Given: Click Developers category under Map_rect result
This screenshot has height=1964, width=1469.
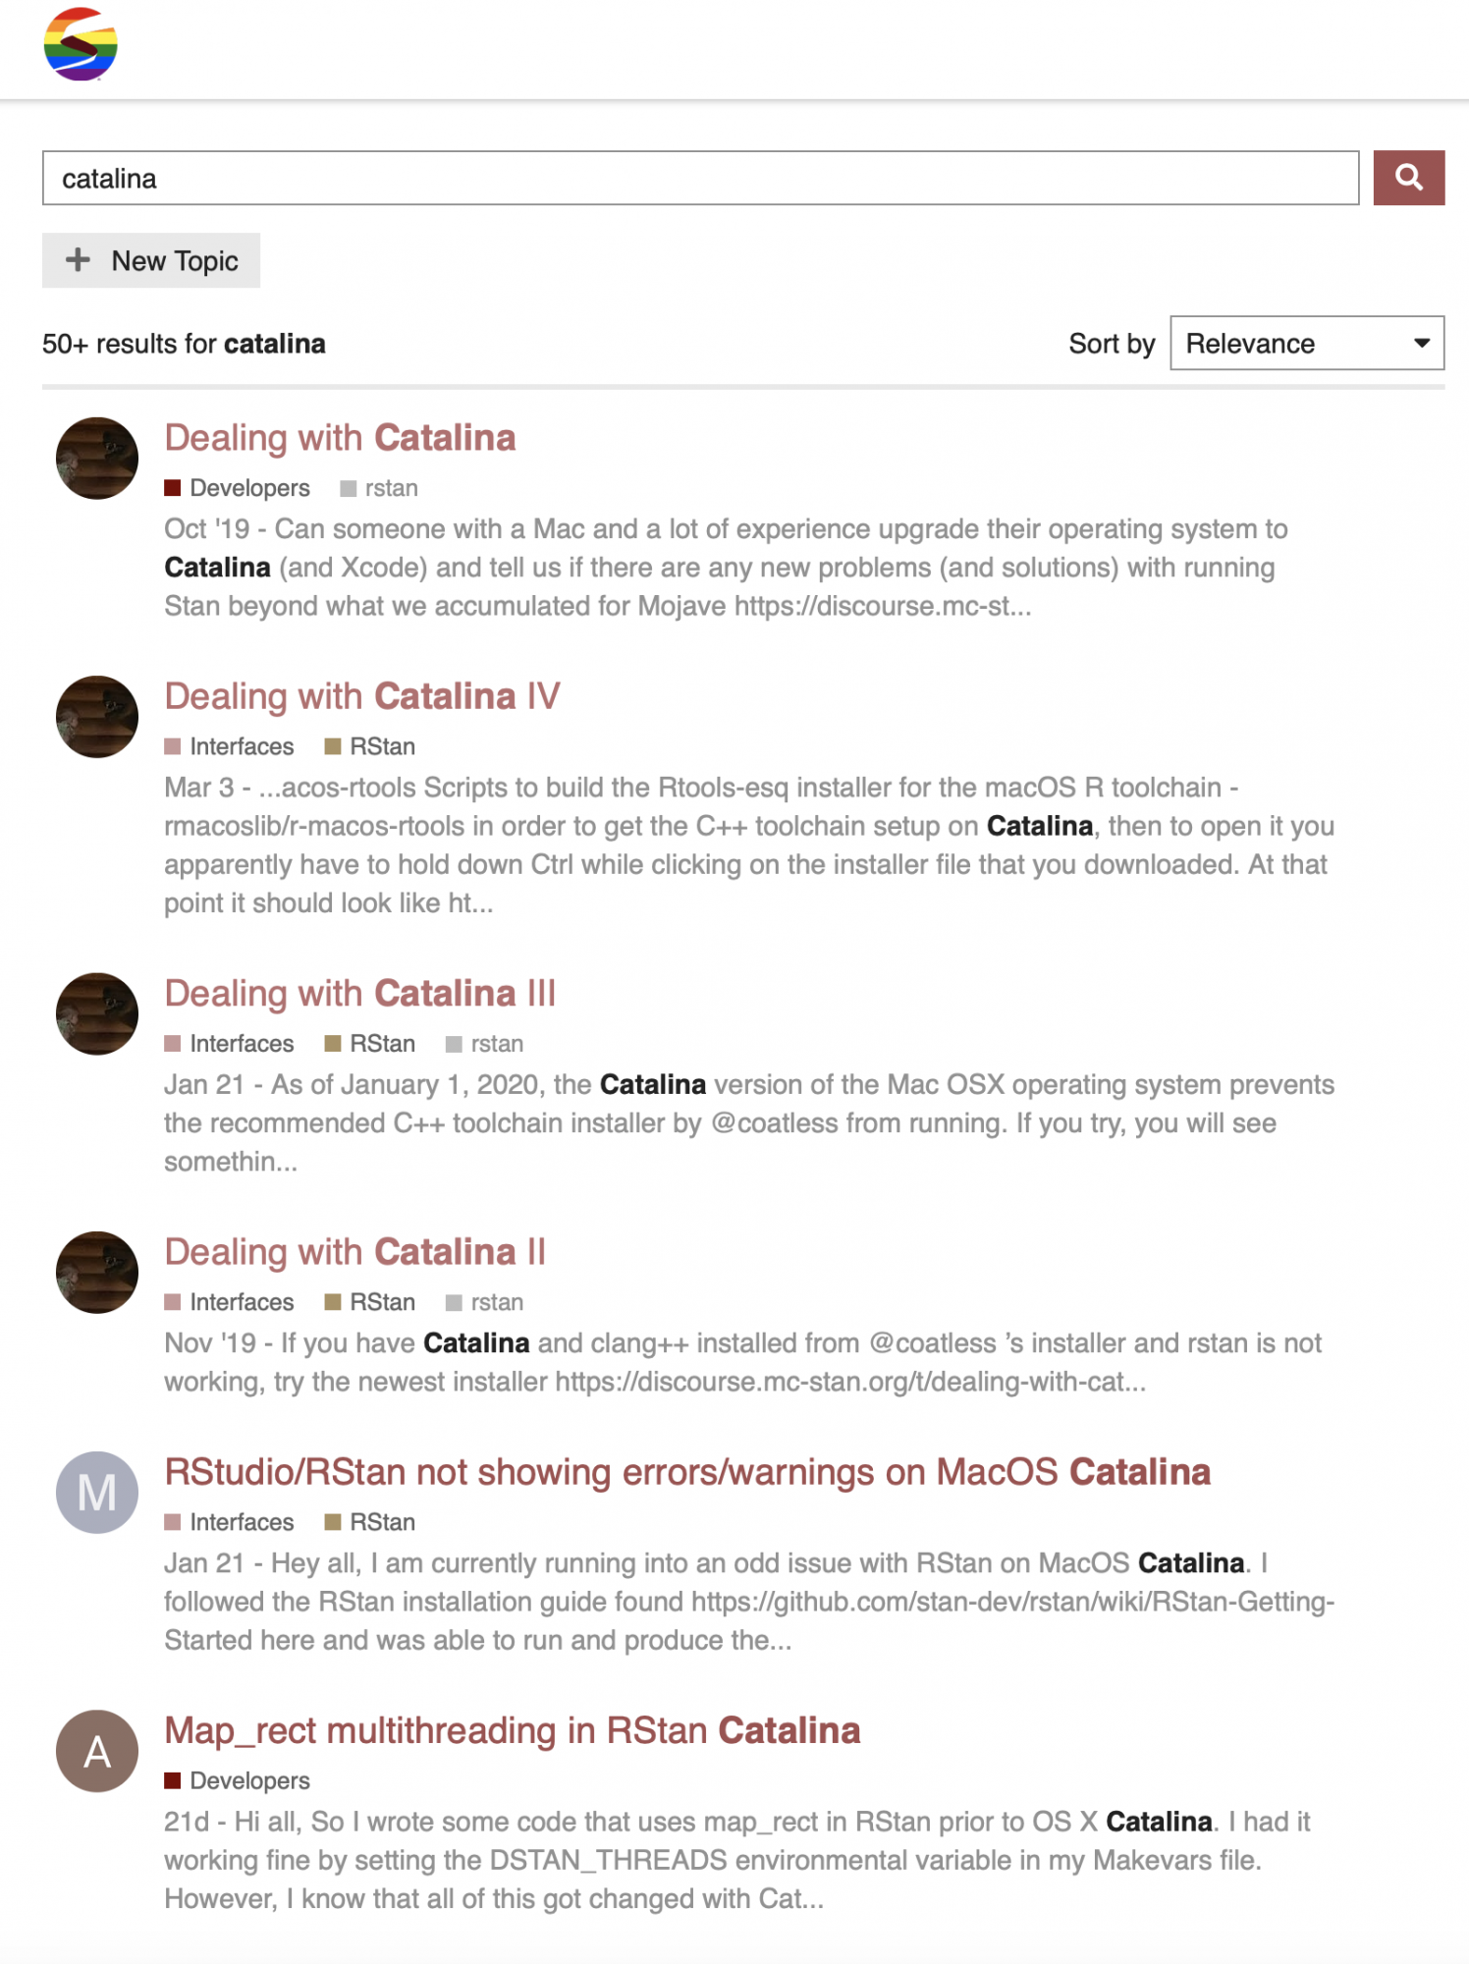Looking at the screenshot, I should pos(248,1780).
